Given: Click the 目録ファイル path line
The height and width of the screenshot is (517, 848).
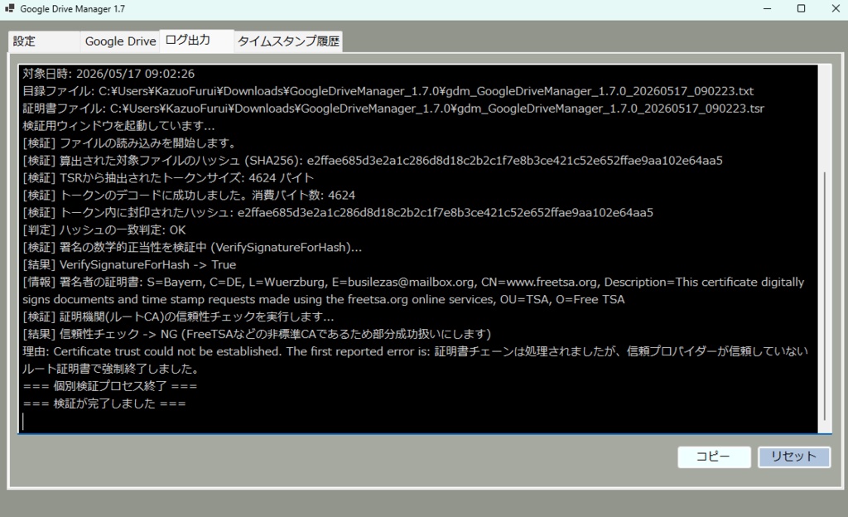Looking at the screenshot, I should click(x=388, y=91).
